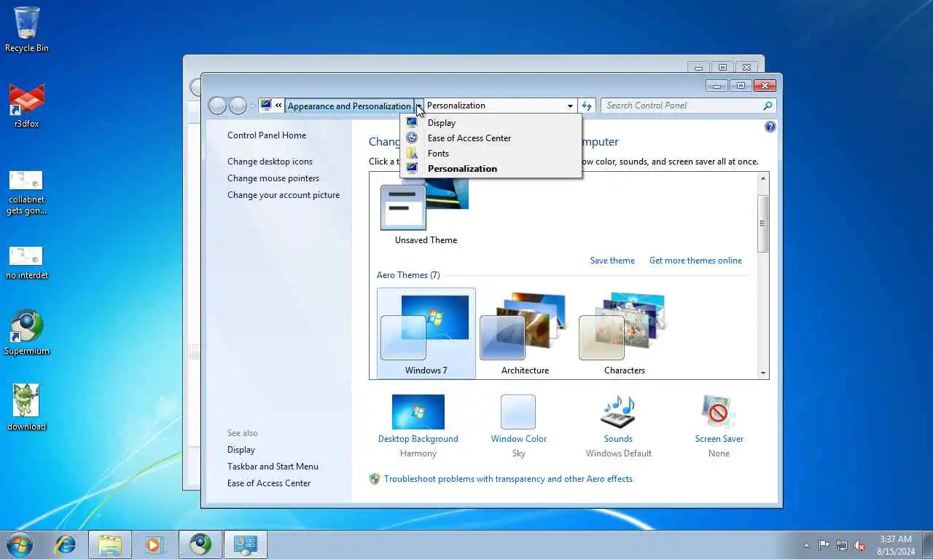Click the search magnifier icon
This screenshot has height=559, width=933.
point(768,106)
